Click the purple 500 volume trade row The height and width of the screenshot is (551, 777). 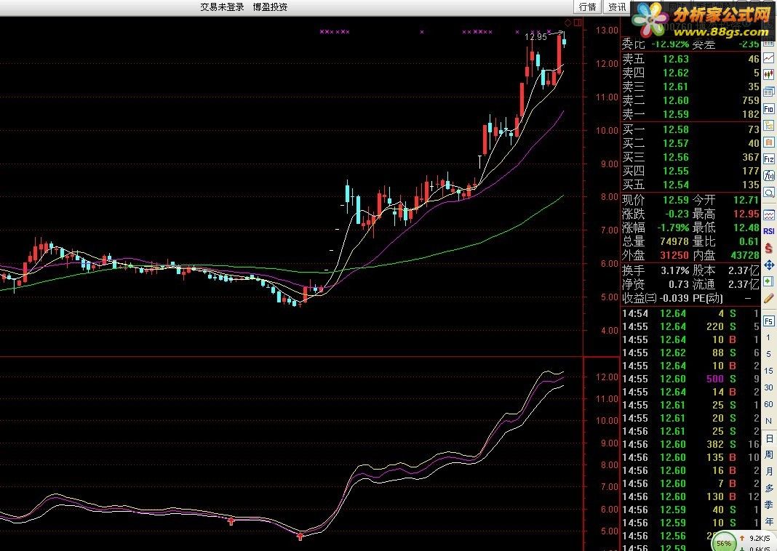pyautogui.click(x=690, y=379)
